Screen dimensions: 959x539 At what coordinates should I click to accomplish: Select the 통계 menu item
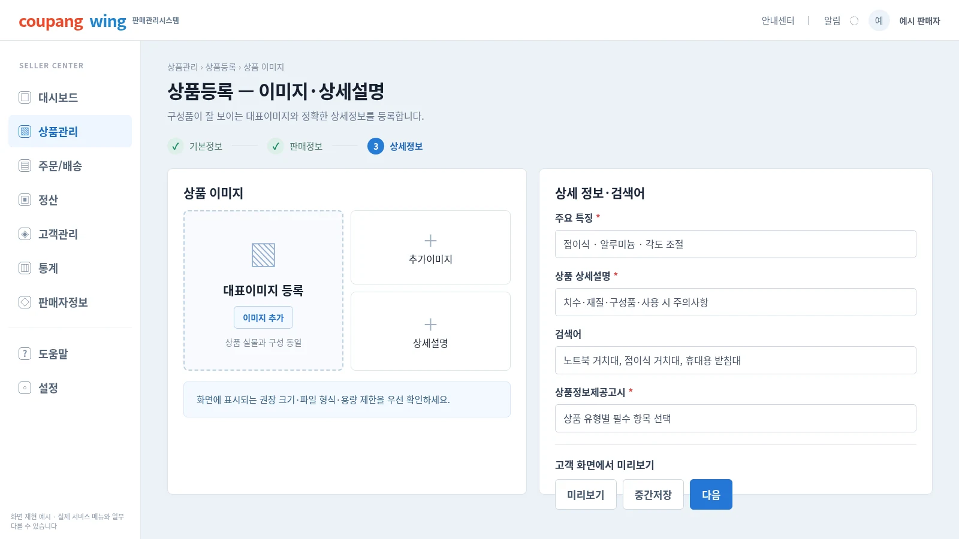[x=70, y=268]
